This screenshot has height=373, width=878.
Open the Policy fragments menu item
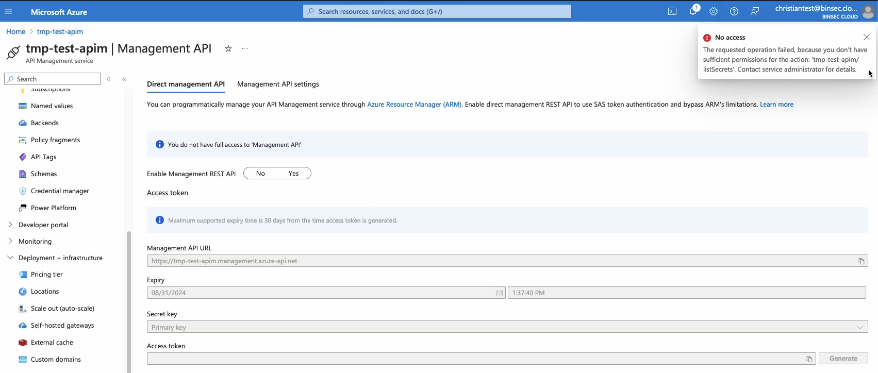(55, 140)
